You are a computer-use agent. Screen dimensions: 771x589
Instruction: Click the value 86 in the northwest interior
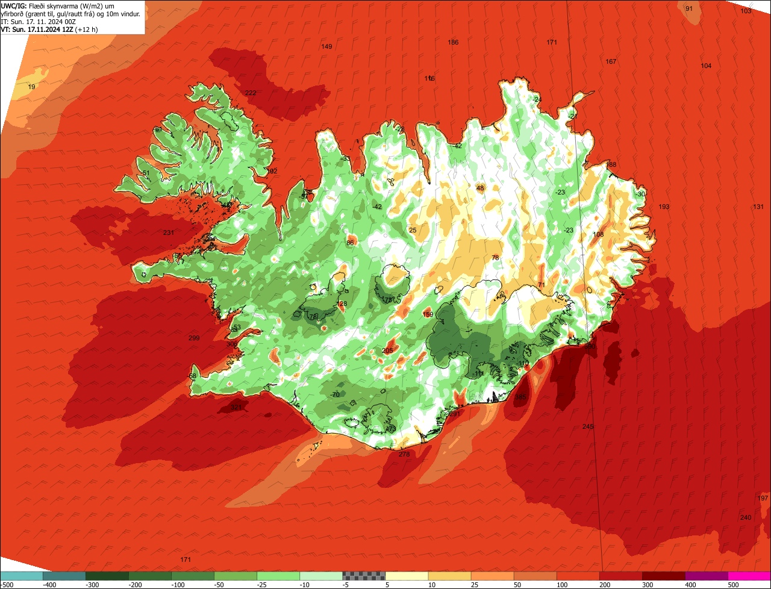tap(350, 243)
